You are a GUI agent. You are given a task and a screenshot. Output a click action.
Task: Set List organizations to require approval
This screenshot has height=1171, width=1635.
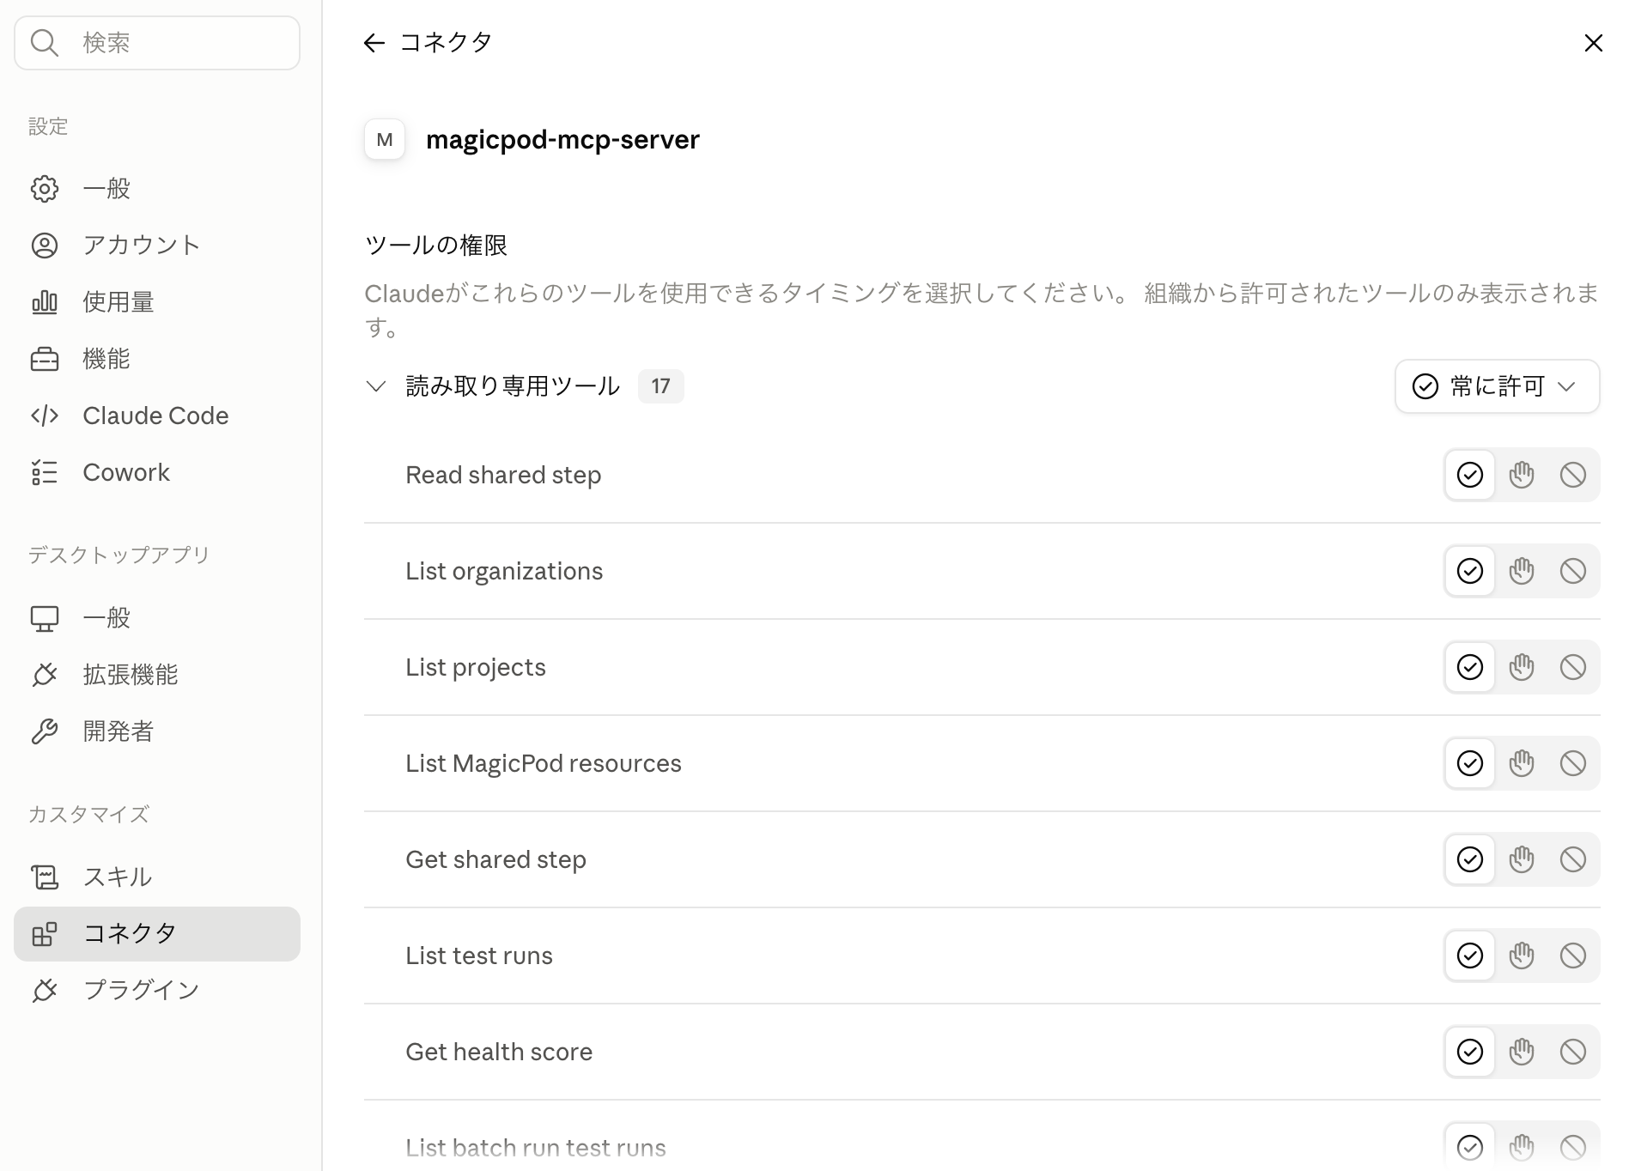tap(1522, 571)
